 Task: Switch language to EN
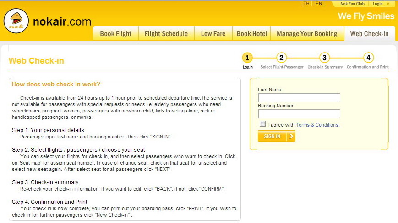coord(319,4)
